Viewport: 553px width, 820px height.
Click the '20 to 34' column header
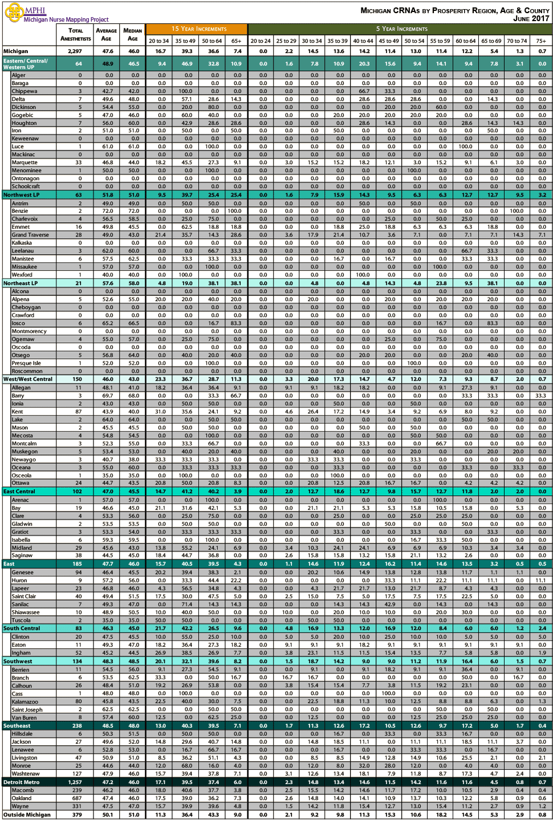point(159,41)
